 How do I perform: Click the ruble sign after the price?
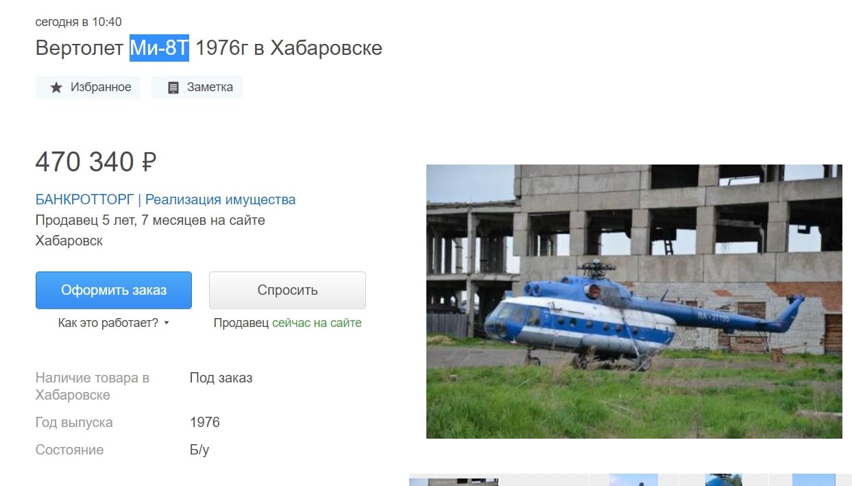(x=149, y=162)
